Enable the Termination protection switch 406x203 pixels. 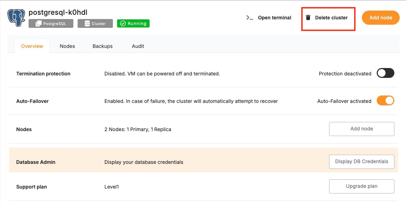point(385,73)
